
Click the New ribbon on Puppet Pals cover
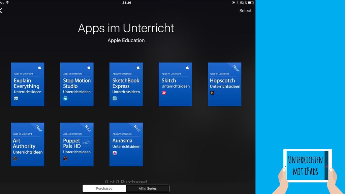(88, 128)
